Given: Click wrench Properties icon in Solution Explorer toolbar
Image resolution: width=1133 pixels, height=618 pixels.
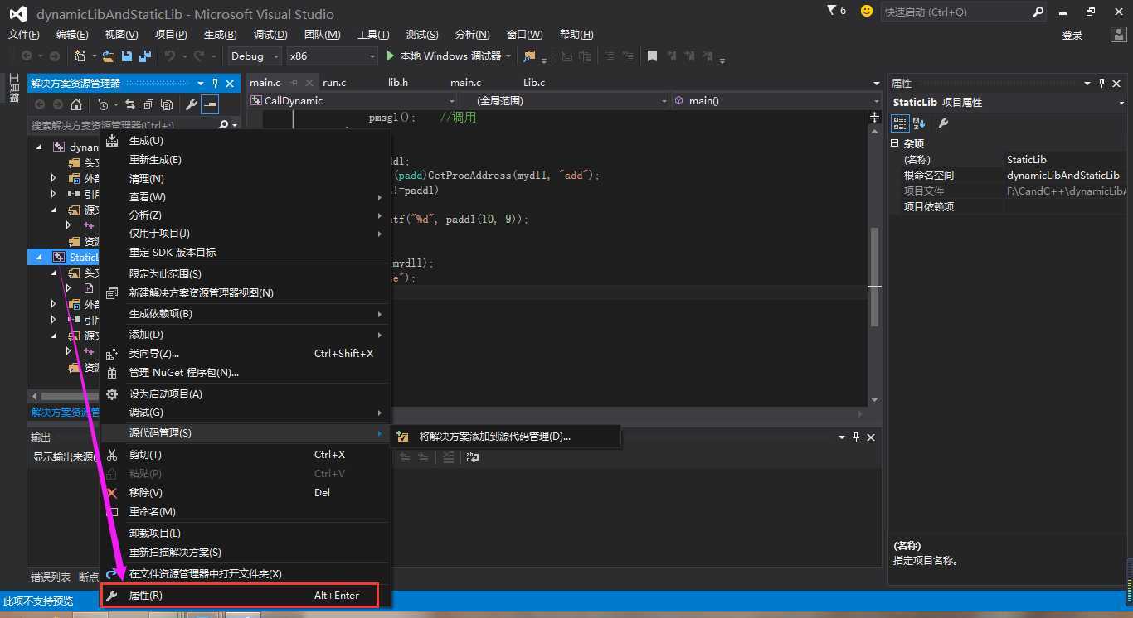Looking at the screenshot, I should point(191,104).
